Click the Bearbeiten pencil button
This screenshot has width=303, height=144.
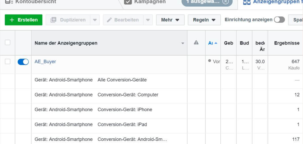tap(123, 20)
